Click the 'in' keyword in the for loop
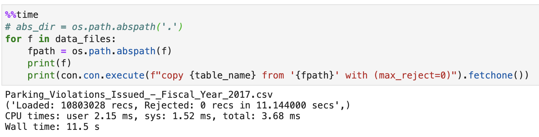 (44, 39)
